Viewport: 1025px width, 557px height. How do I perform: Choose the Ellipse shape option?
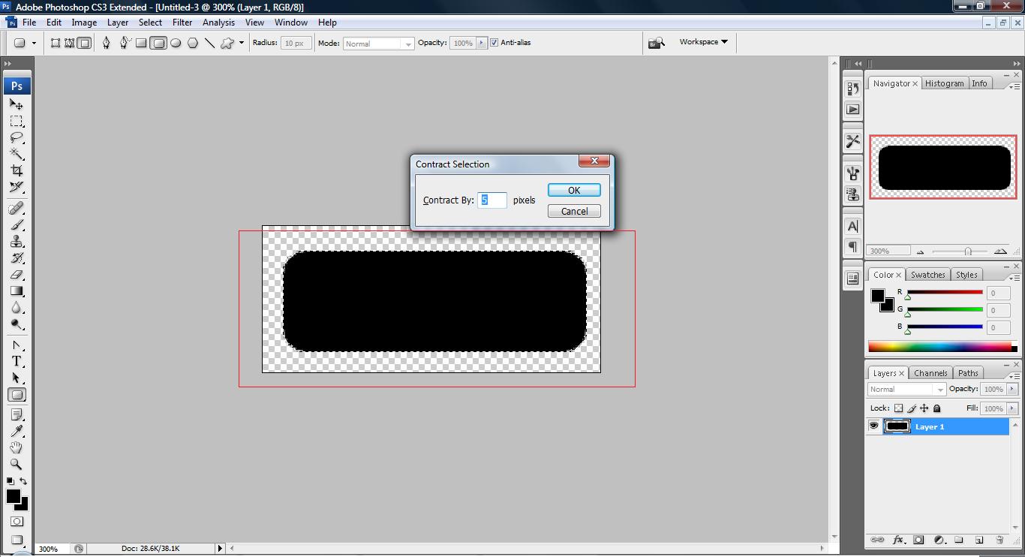(x=176, y=43)
